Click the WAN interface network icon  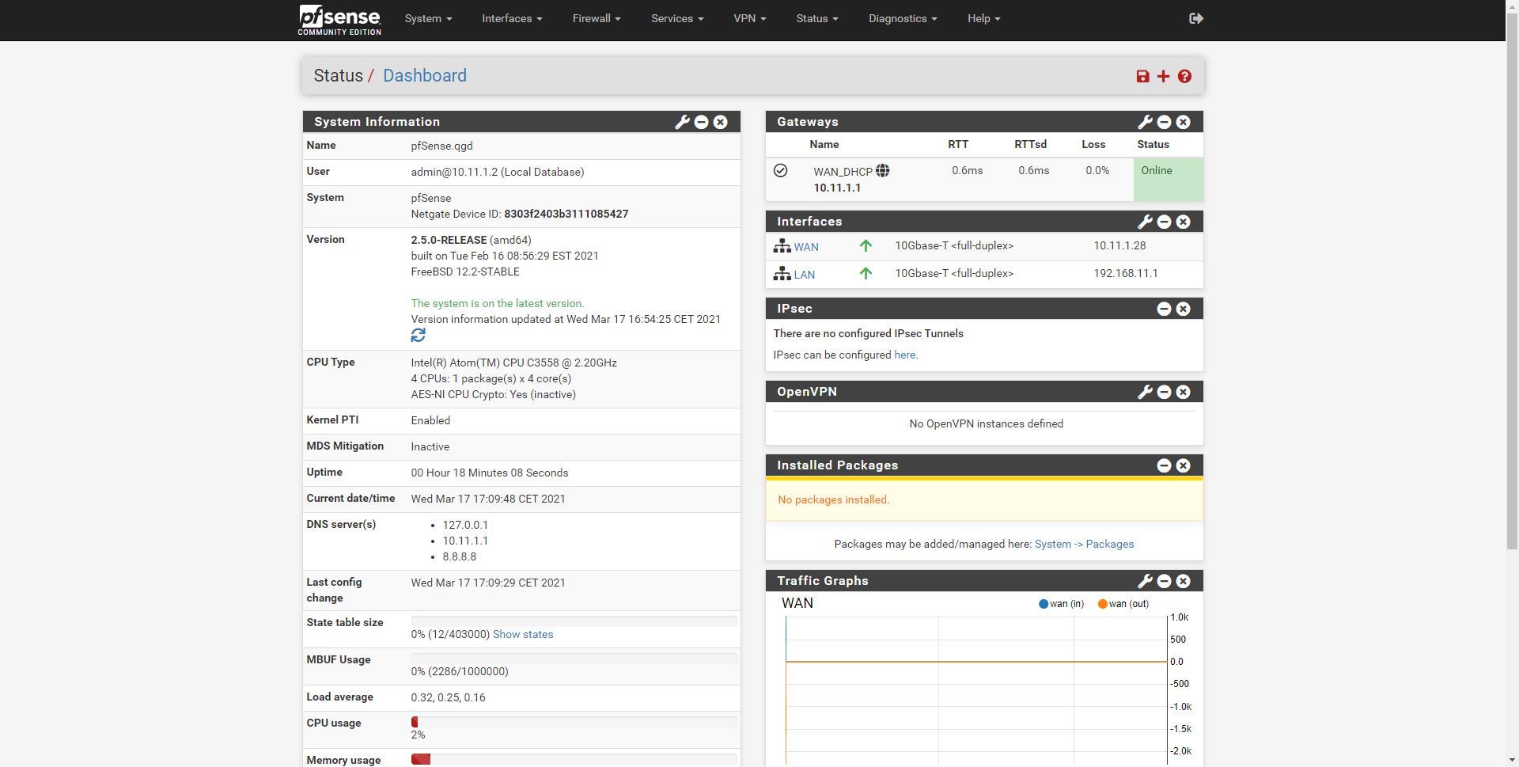782,246
